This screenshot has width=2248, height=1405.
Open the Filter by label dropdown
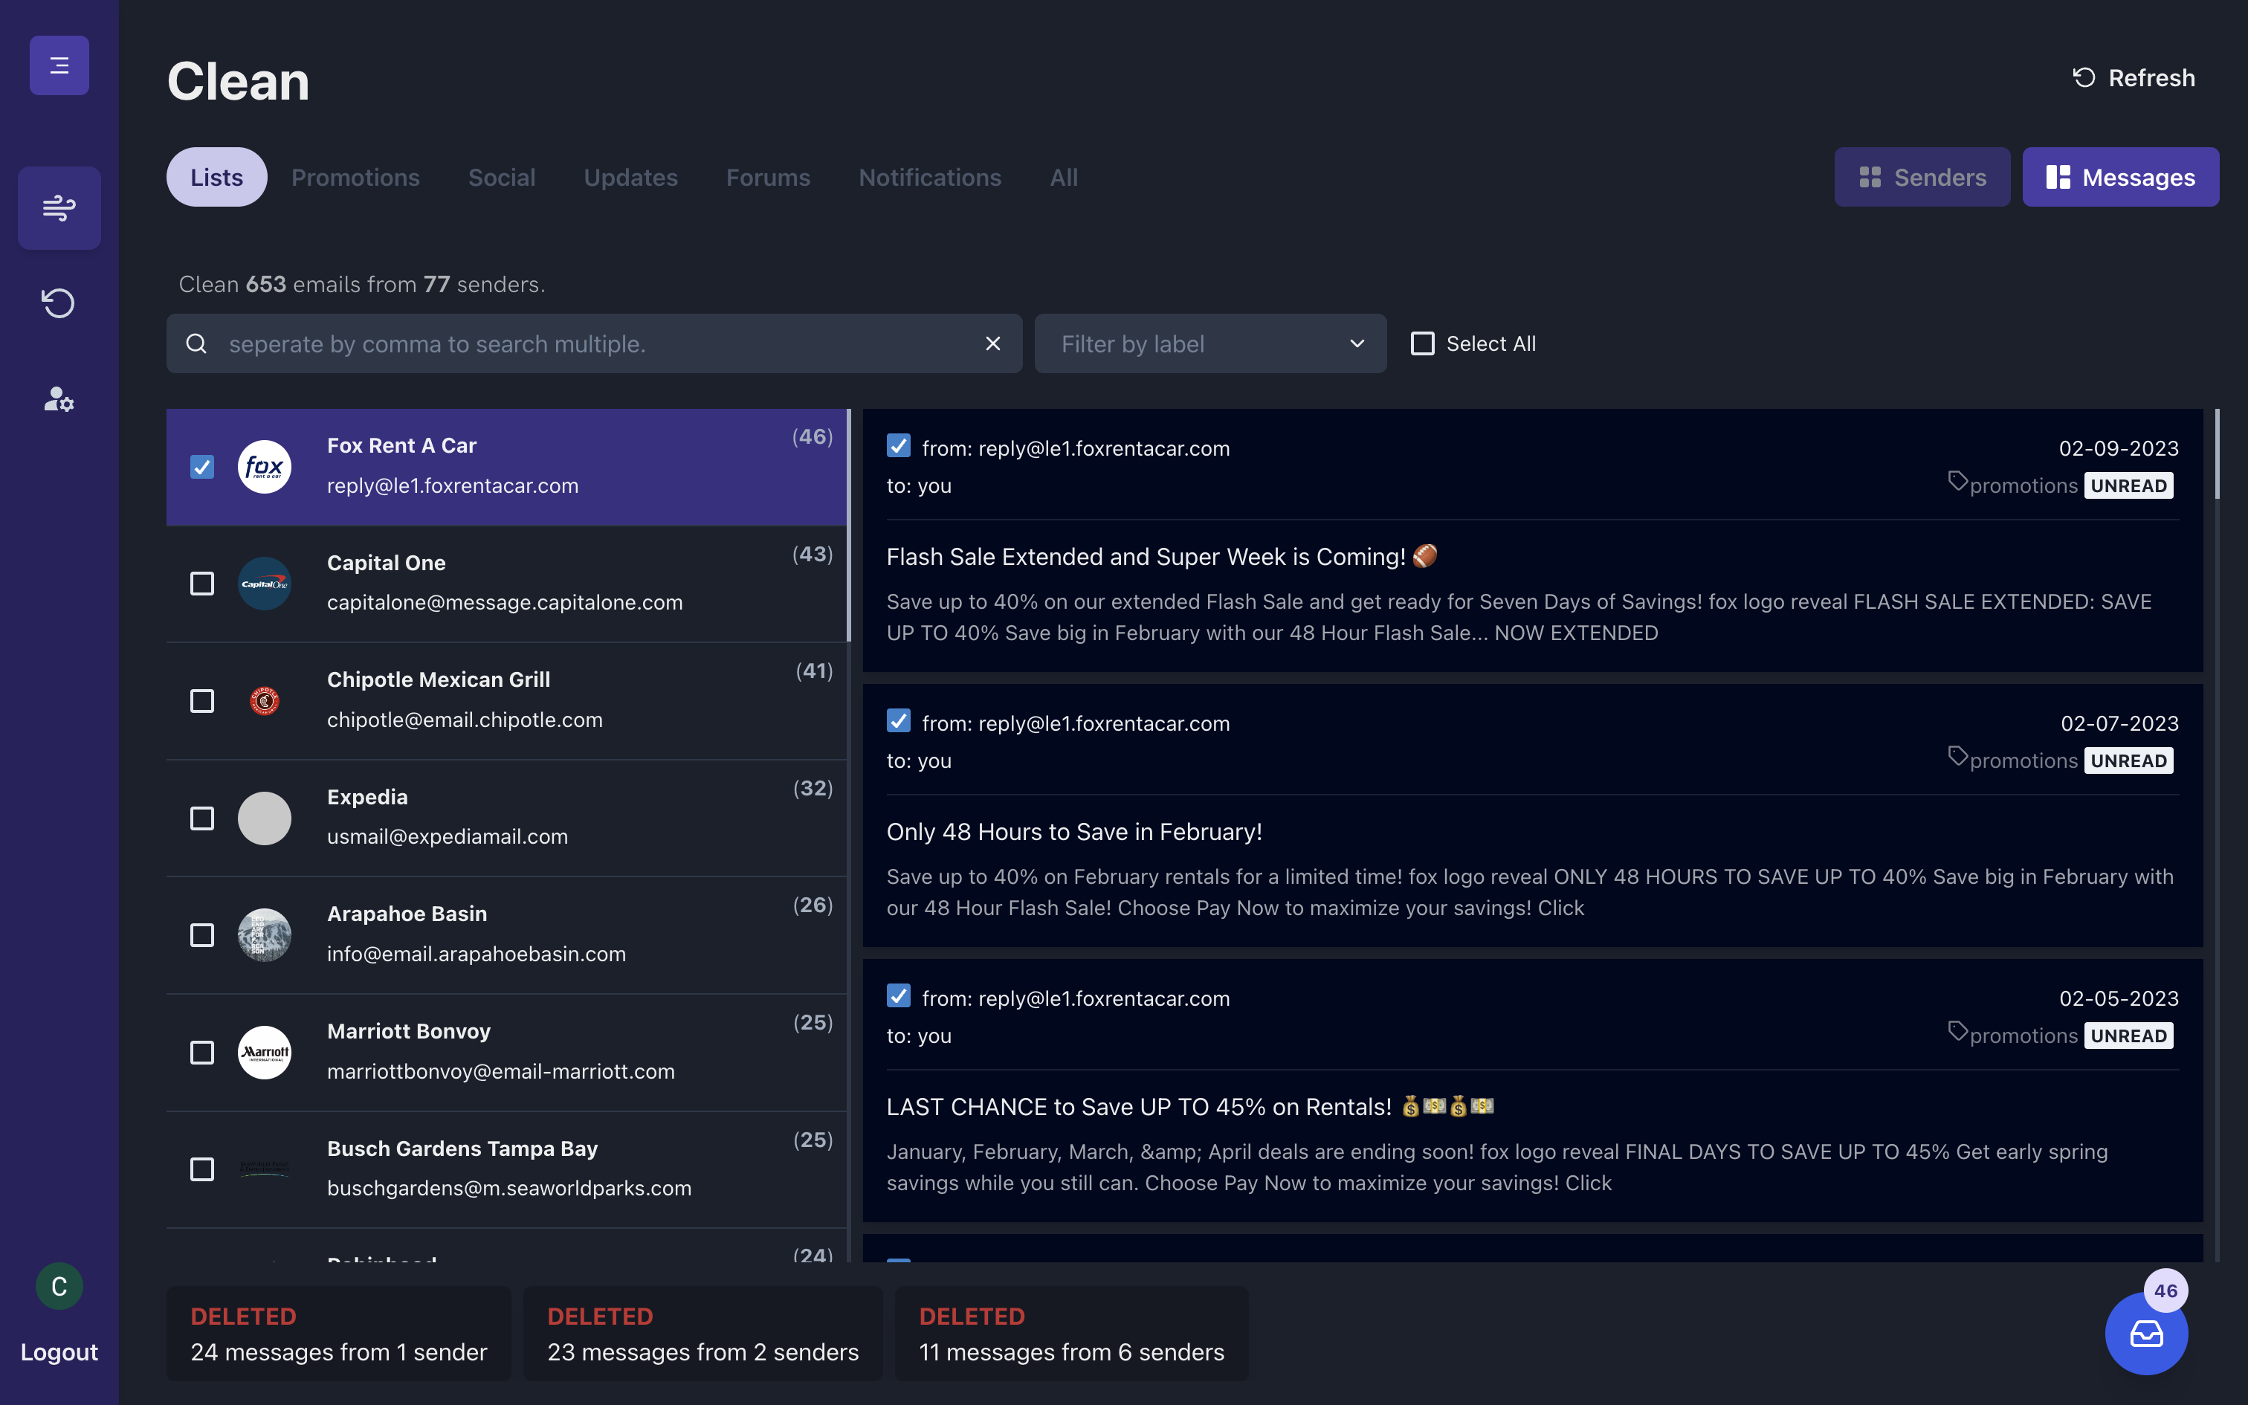1210,343
